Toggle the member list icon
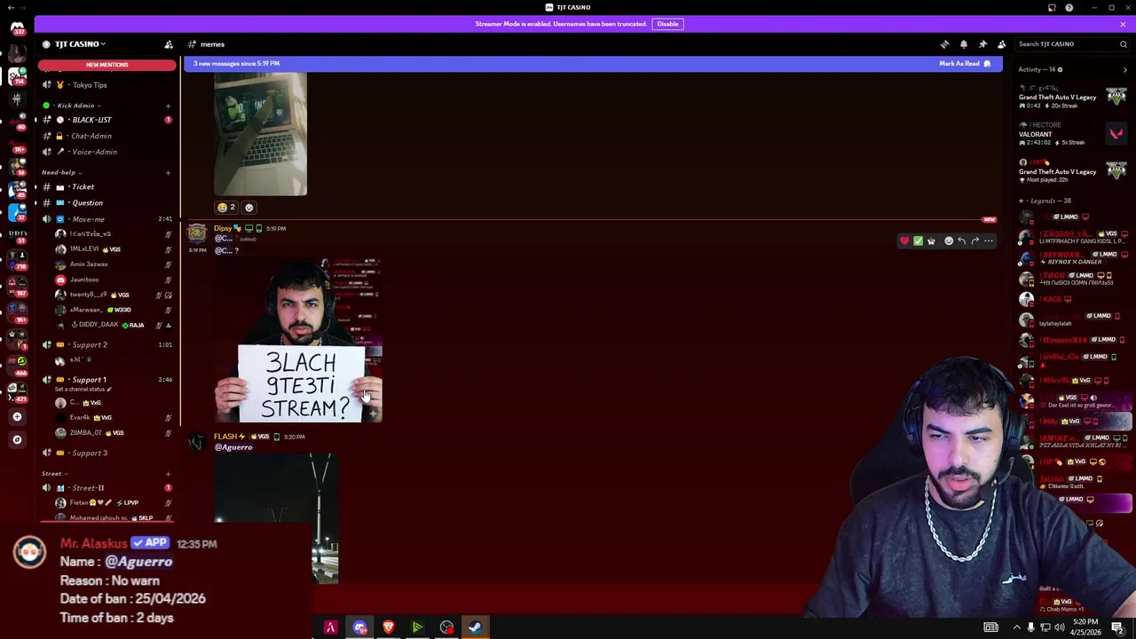The width and height of the screenshot is (1136, 639). (1001, 44)
